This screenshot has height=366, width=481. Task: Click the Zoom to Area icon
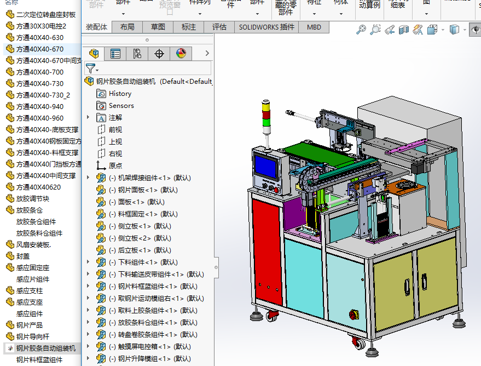click(x=375, y=30)
